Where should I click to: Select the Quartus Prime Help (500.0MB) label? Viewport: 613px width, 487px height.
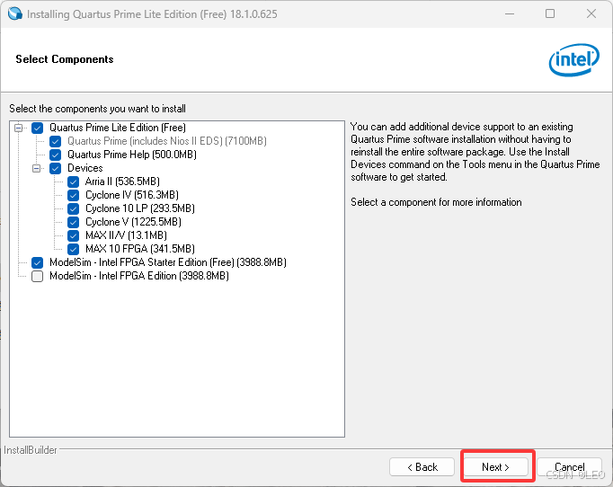pos(132,155)
